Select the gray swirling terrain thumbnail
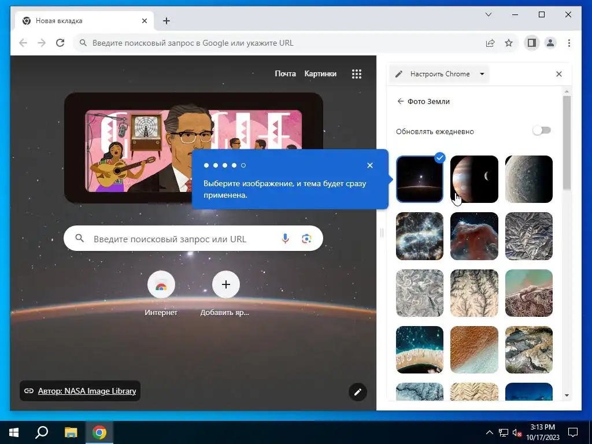Viewport: 592px width, 444px height. click(420, 293)
